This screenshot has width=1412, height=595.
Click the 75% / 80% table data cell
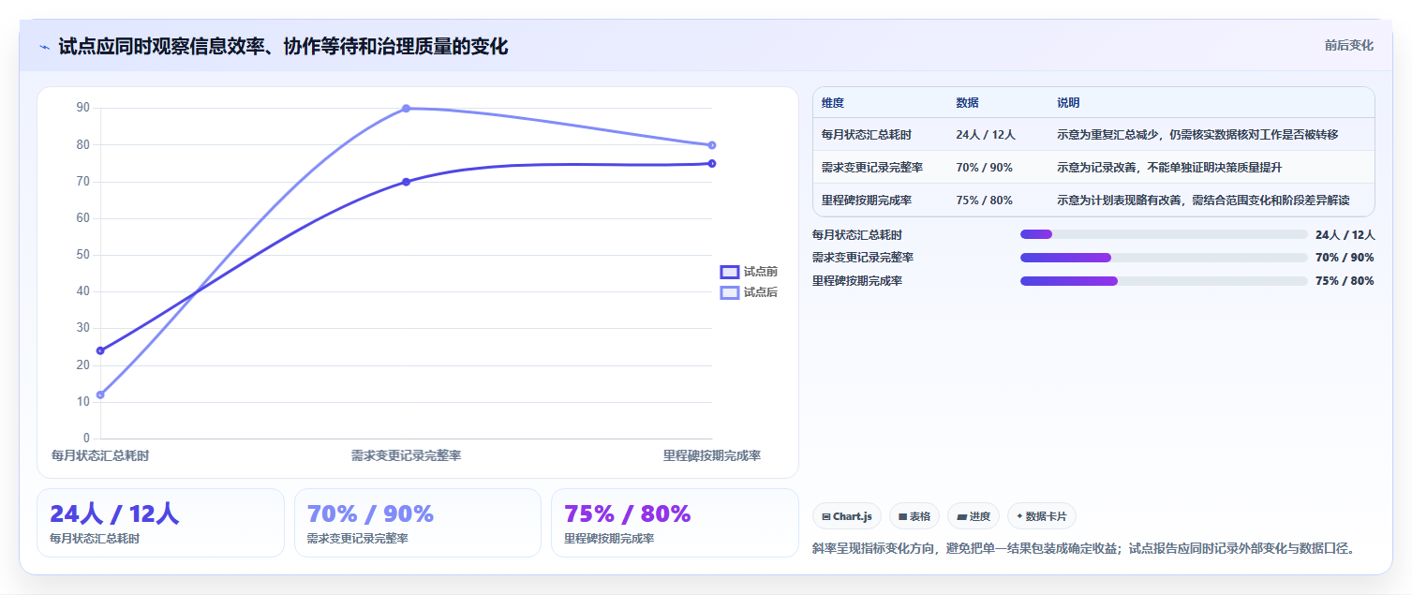(984, 201)
